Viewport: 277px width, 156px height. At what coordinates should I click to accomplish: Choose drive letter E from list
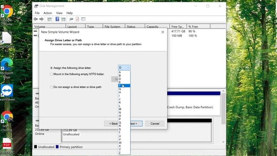124,82
